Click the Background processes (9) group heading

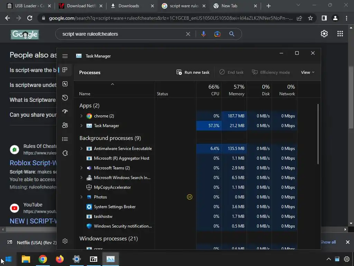click(110, 138)
